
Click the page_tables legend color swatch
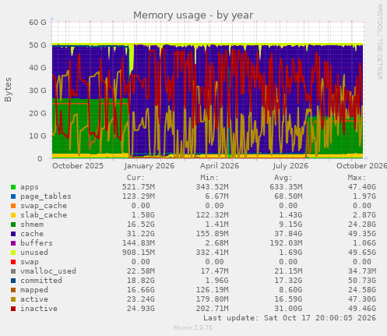pyautogui.click(x=13, y=196)
